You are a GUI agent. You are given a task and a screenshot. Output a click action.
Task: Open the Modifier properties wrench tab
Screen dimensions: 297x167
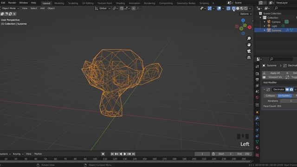(x=257, y=118)
